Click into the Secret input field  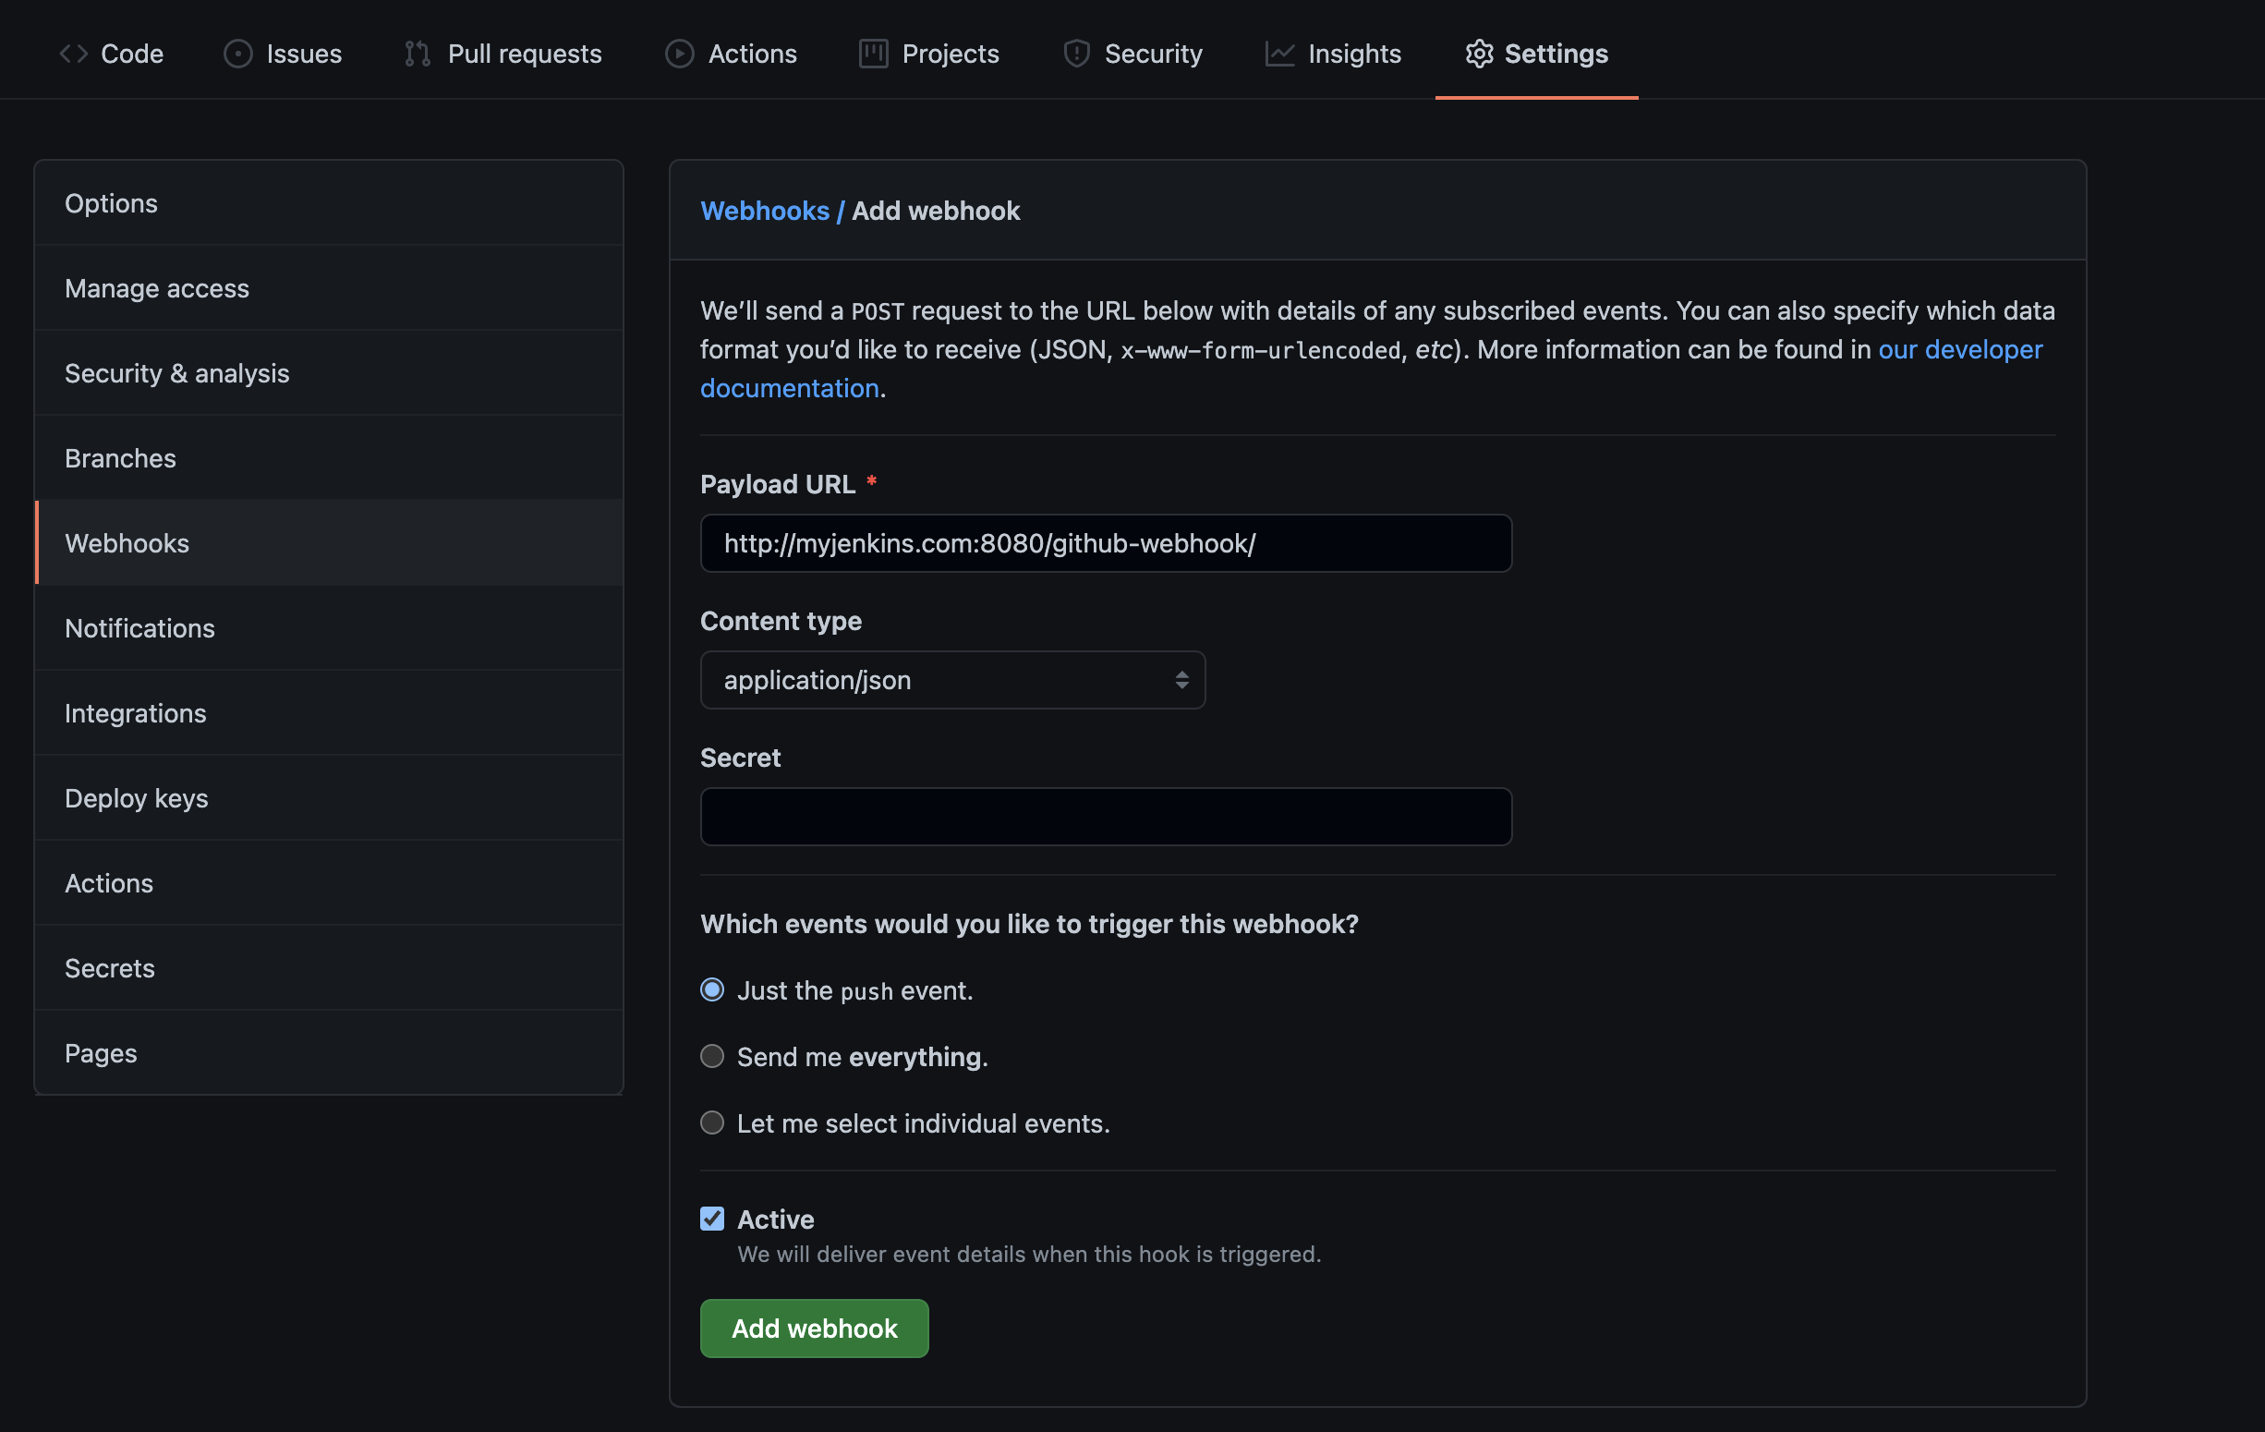click(x=1105, y=817)
